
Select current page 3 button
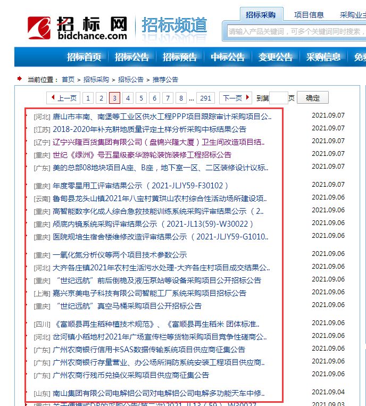click(115, 98)
